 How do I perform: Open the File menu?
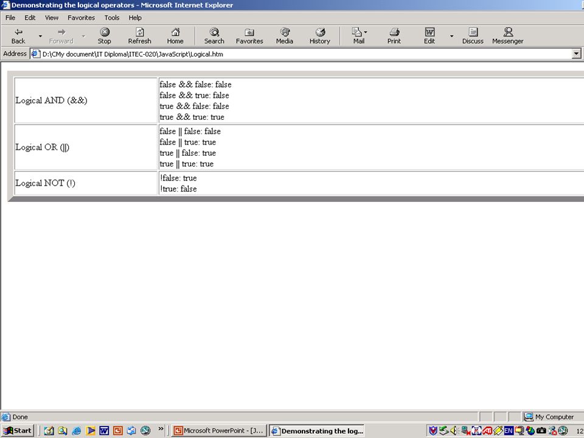click(x=10, y=18)
